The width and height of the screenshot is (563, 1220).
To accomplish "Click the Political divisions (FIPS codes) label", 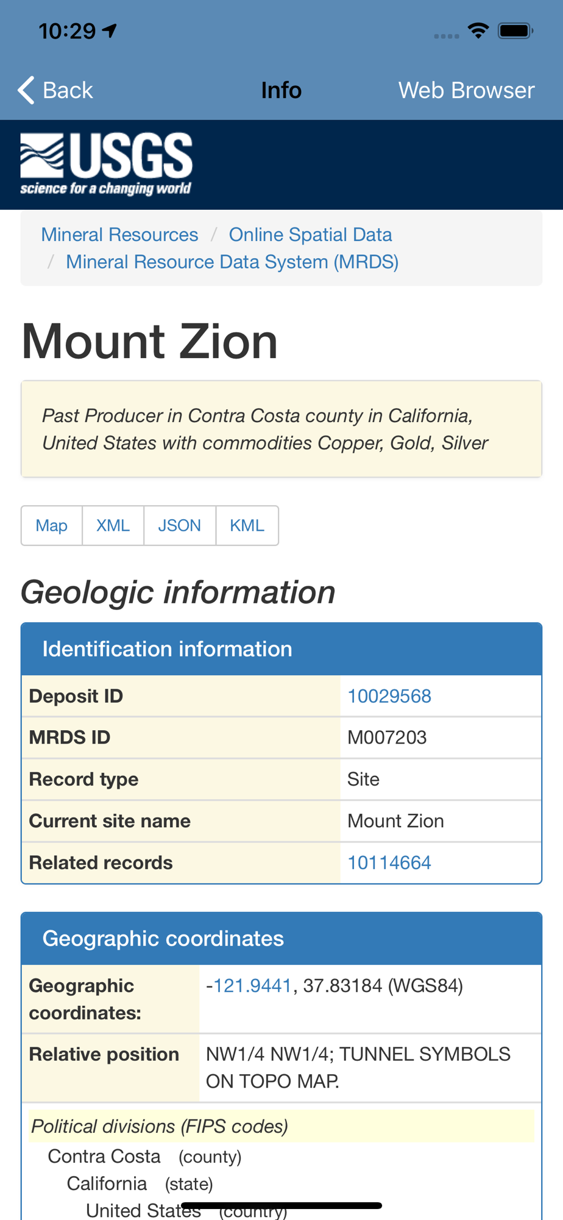I will 160,1126.
